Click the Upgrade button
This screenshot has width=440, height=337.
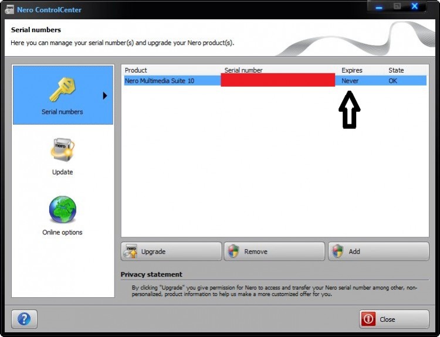click(x=171, y=251)
